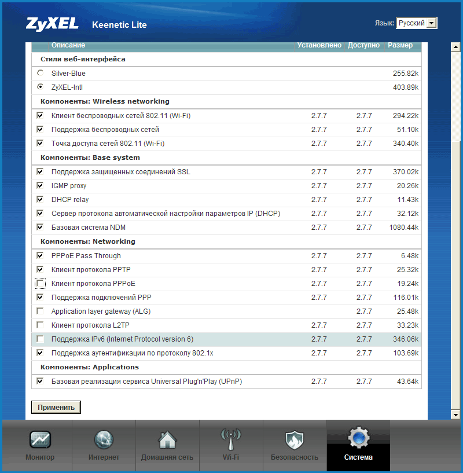
Task: Click the 370.02k size of SSL support
Action: click(x=406, y=171)
